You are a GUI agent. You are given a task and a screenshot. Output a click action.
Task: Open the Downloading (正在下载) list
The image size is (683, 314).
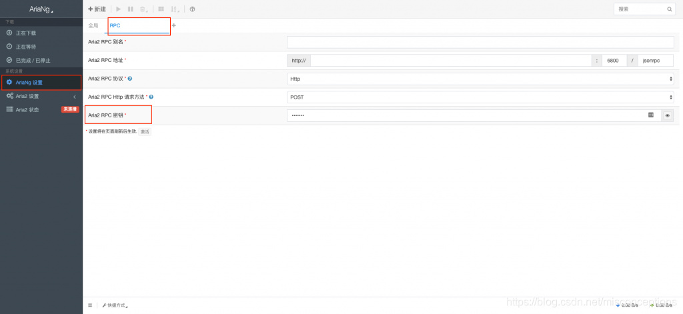(x=41, y=33)
